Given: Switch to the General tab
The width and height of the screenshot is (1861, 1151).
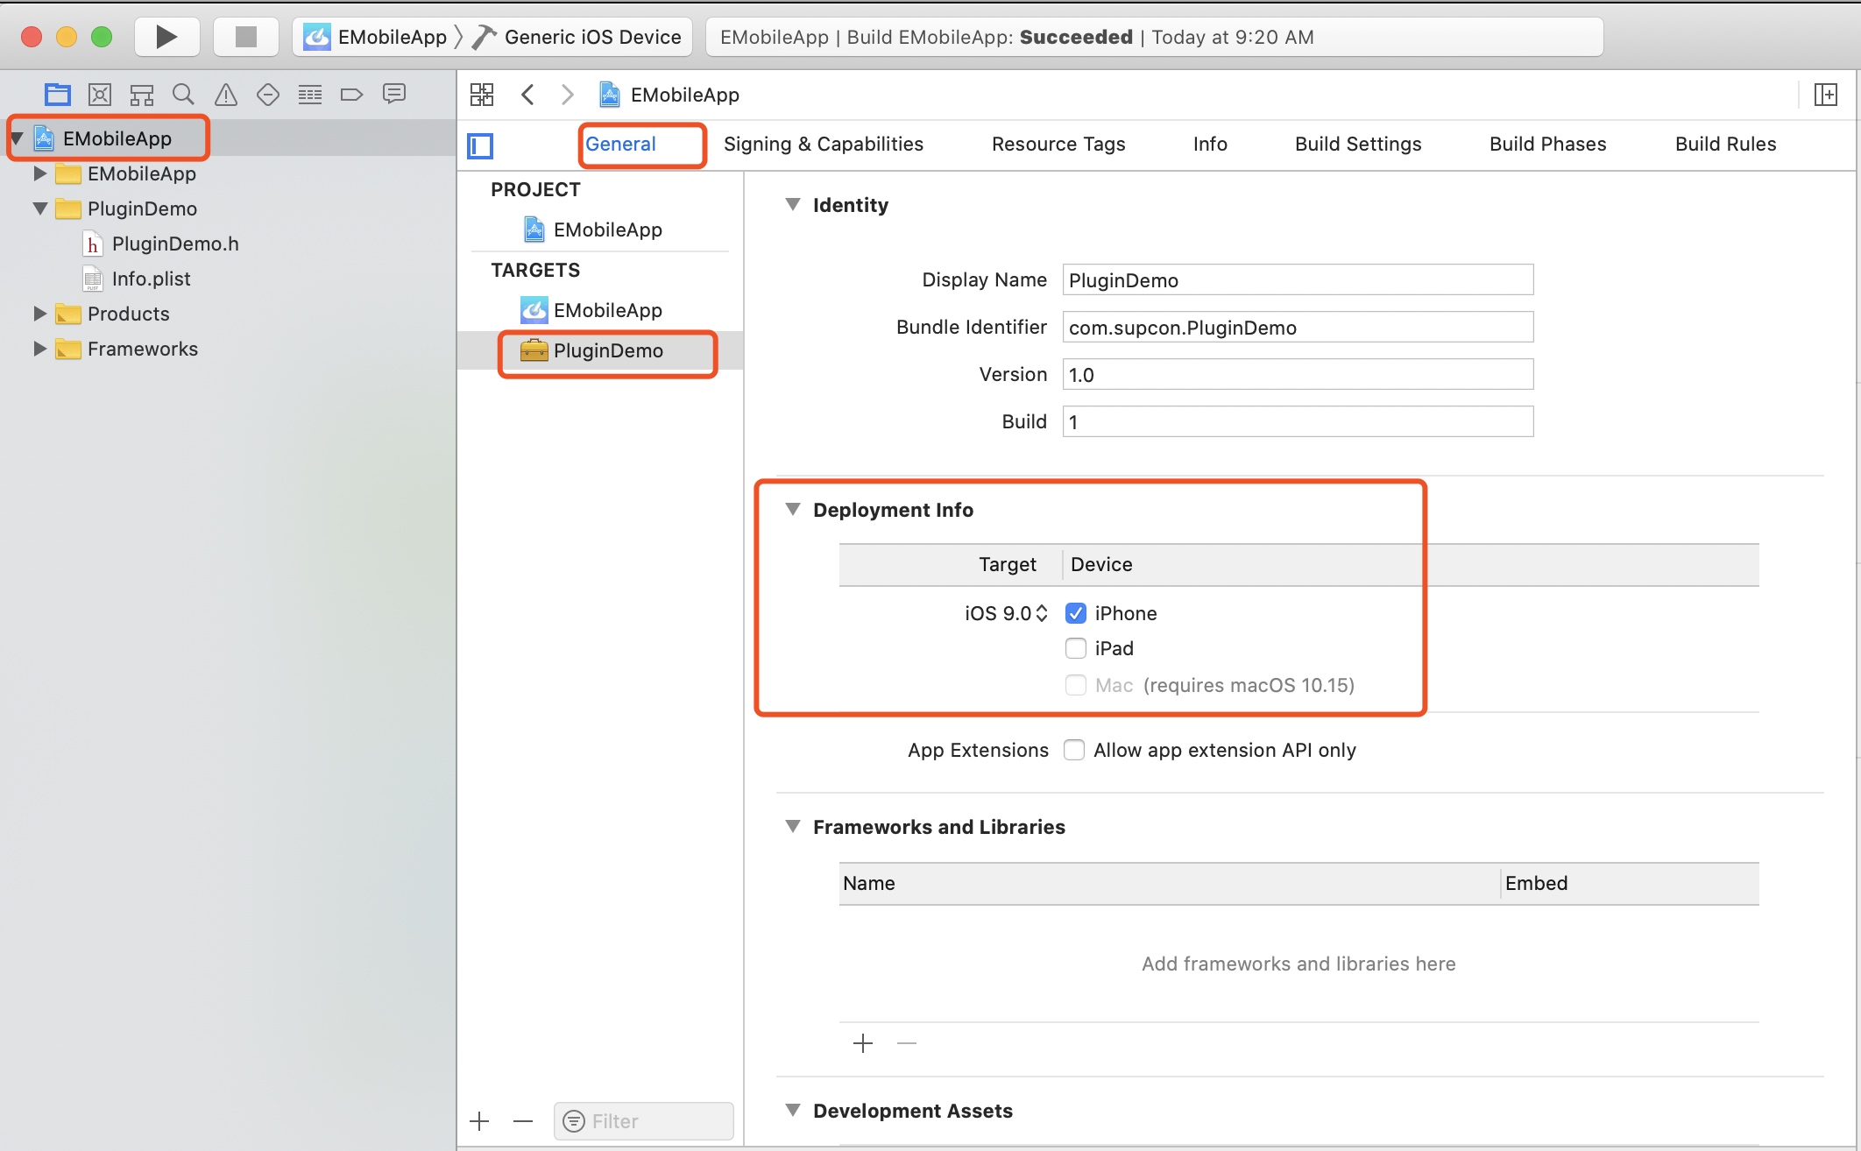Looking at the screenshot, I should click(620, 145).
